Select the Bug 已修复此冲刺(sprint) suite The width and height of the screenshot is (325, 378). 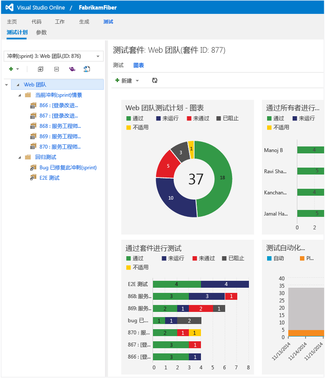68,168
